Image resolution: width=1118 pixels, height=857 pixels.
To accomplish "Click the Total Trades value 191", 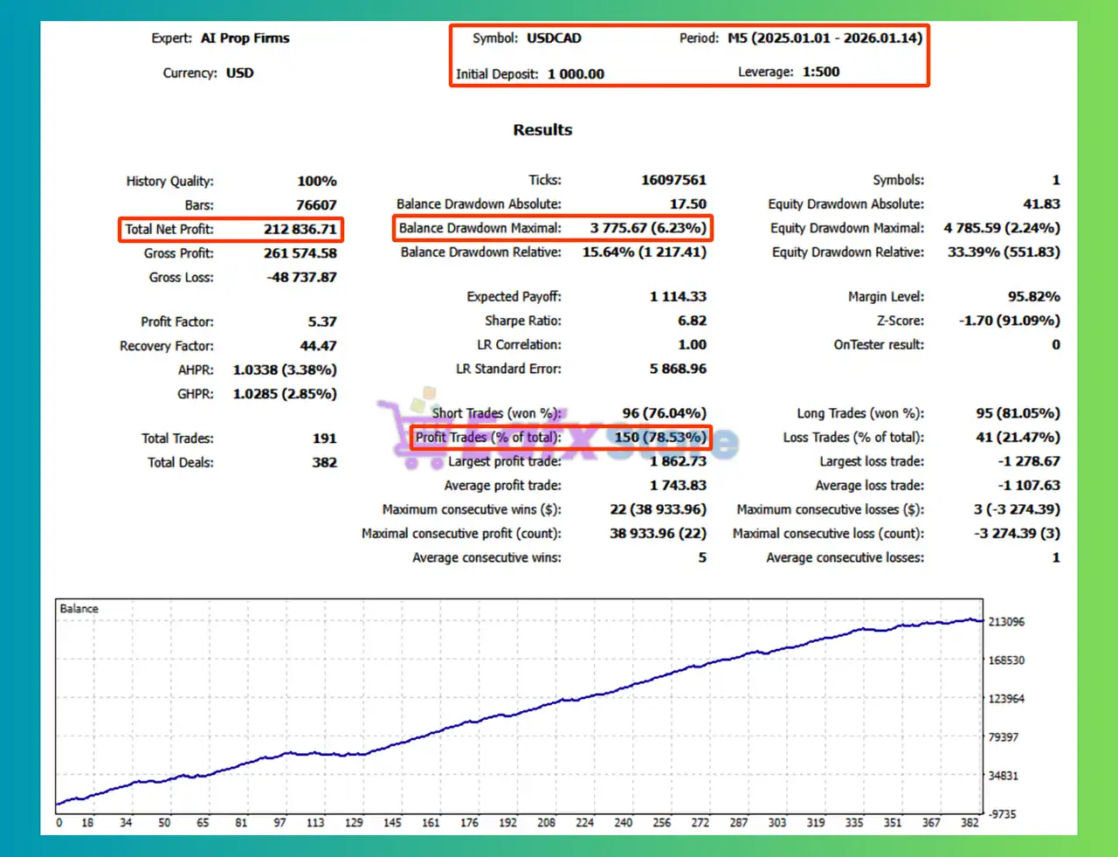I will (x=324, y=439).
